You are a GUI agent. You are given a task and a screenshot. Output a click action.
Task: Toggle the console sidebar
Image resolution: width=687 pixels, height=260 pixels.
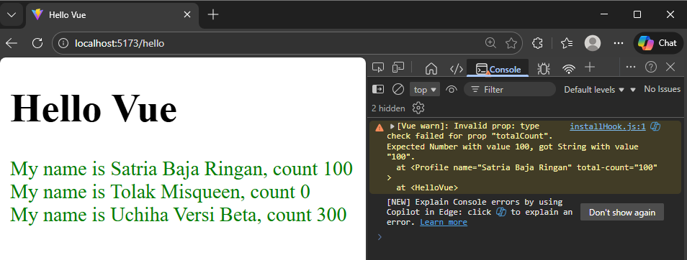click(x=377, y=89)
